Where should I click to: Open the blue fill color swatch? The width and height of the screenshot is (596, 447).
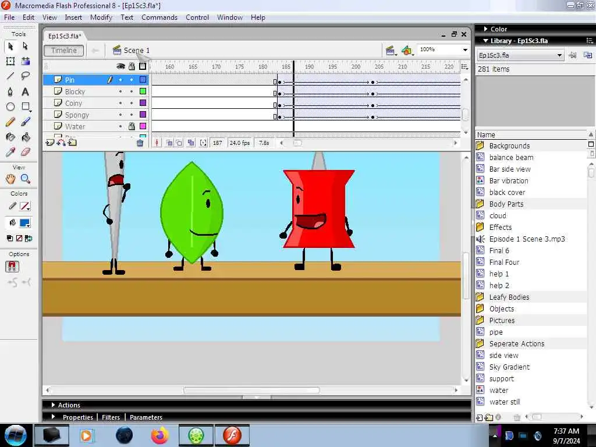[25, 223]
